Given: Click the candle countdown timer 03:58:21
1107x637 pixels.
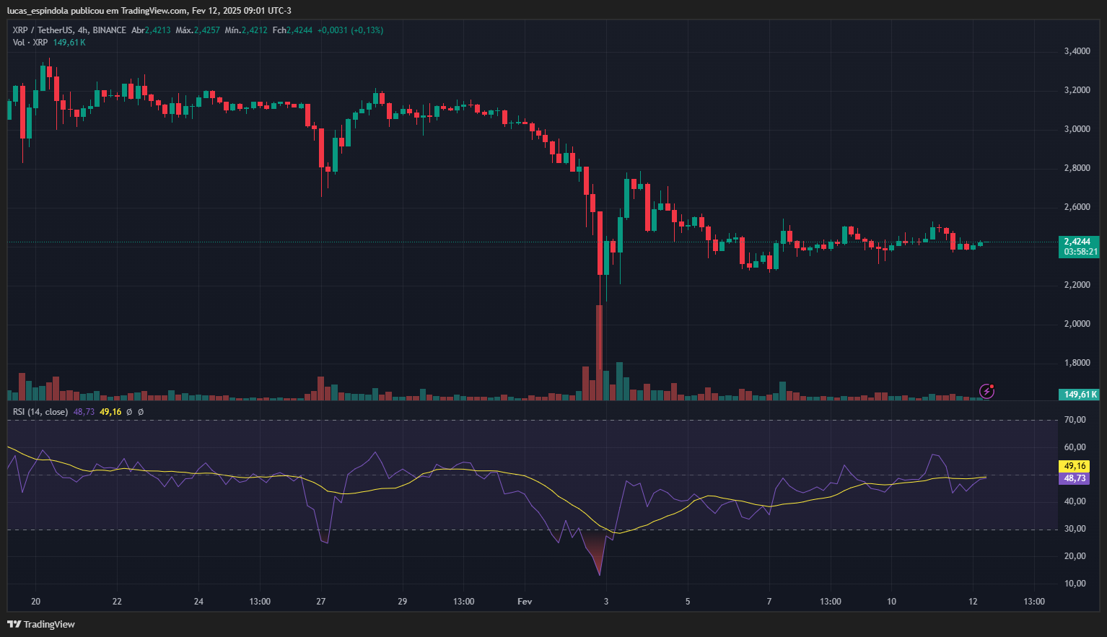Looking at the screenshot, I should pyautogui.click(x=1080, y=252).
